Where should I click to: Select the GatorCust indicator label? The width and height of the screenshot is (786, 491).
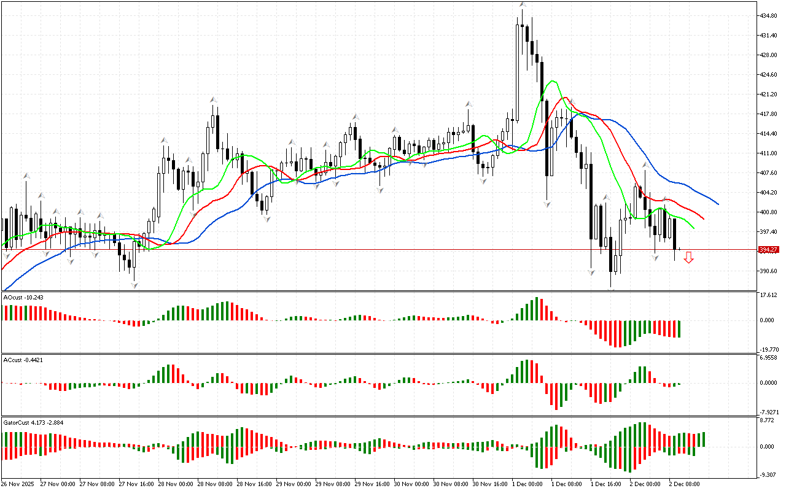click(x=28, y=423)
